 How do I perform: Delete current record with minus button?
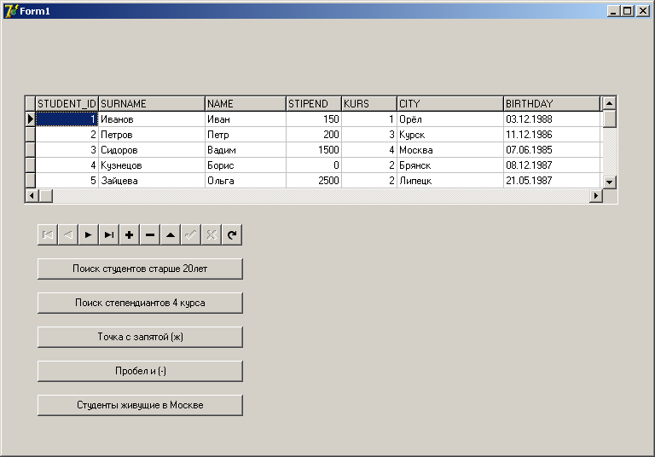(150, 234)
